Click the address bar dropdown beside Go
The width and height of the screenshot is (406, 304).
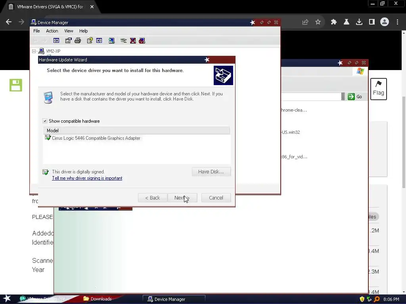point(343,97)
